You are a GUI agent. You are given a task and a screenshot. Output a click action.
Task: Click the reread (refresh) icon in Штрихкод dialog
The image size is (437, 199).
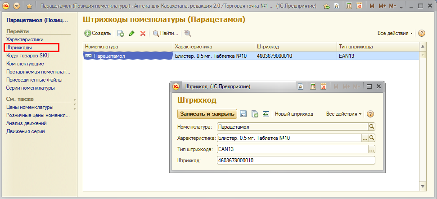266,114
